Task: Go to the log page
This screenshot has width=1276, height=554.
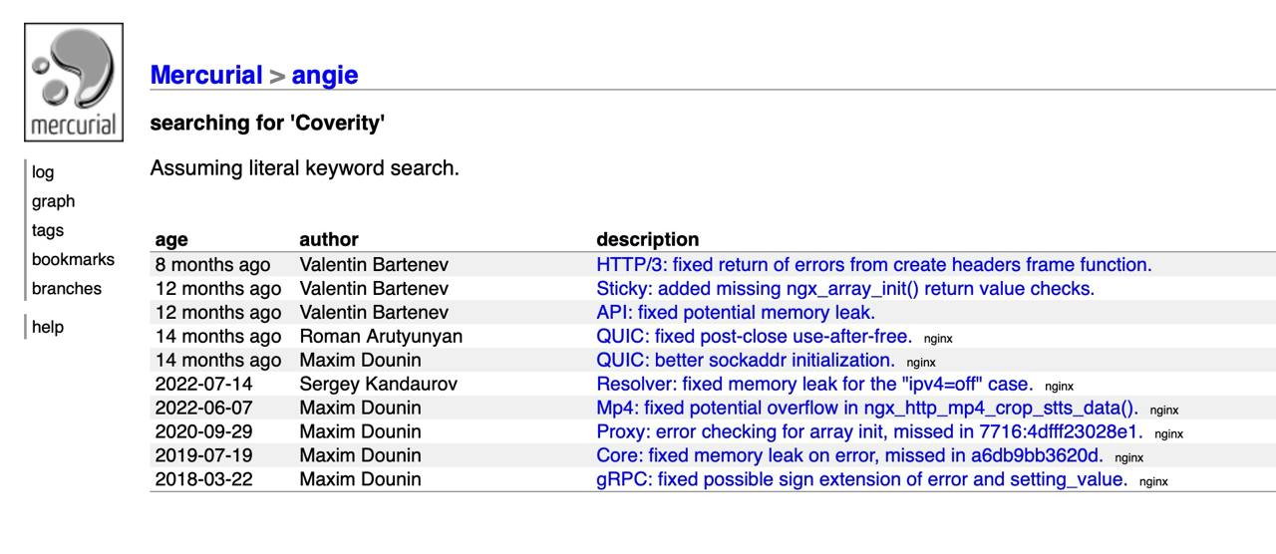Action: (43, 172)
